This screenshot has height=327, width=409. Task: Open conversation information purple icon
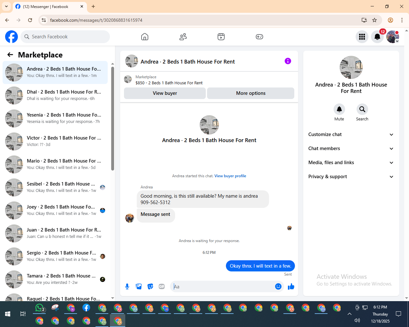pos(288,61)
